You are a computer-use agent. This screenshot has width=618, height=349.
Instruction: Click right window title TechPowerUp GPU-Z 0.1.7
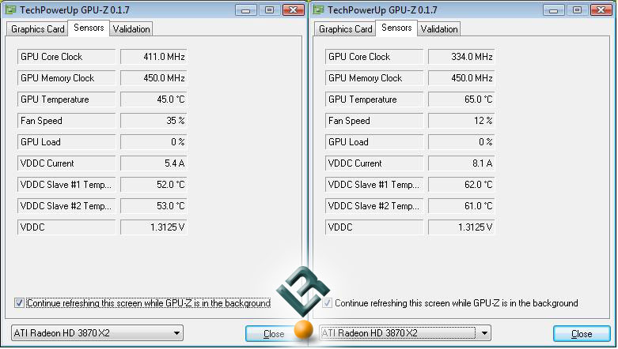point(382,10)
